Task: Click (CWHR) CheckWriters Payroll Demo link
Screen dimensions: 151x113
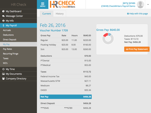Action: coord(118,6)
